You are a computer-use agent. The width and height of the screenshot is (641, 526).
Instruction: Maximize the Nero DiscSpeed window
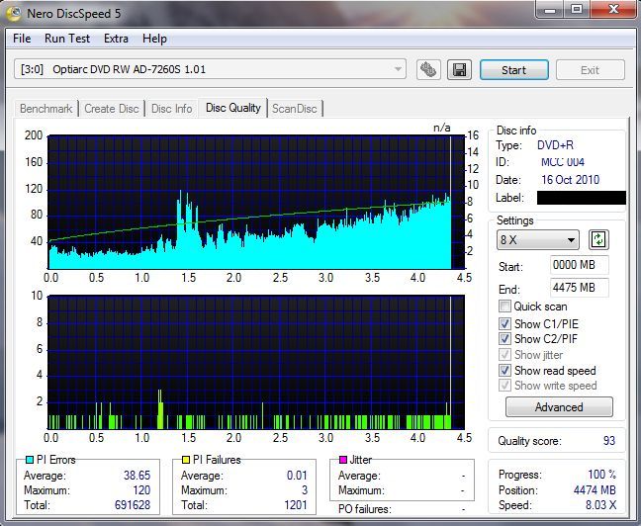pos(577,10)
